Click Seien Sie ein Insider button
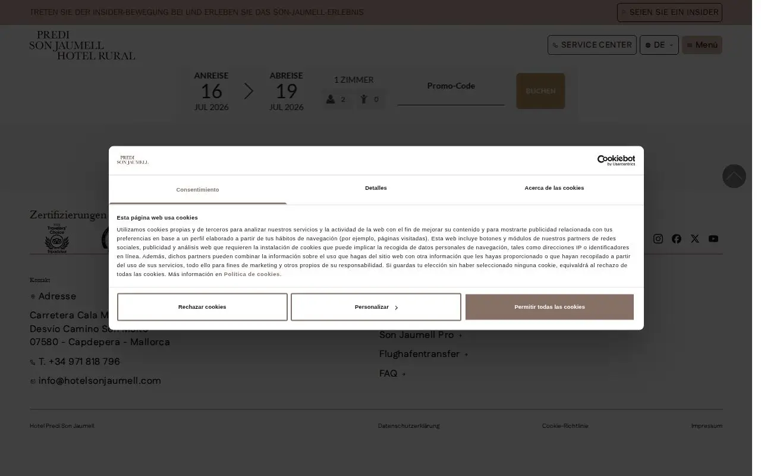Viewport: 761px width, 476px height. pos(669,12)
